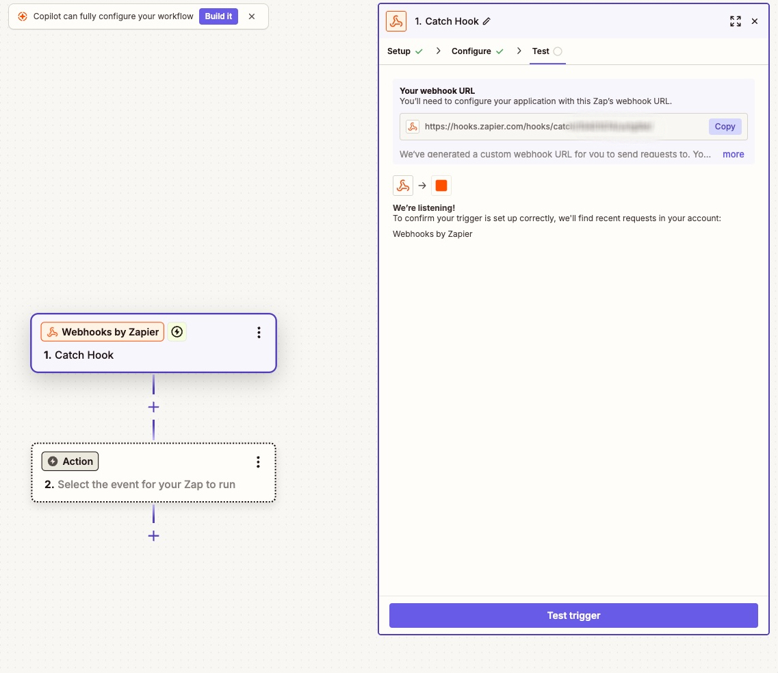Click the fullscreen expand icon on the Catch Hook panel
Viewport: 778px width, 673px height.
pyautogui.click(x=735, y=21)
